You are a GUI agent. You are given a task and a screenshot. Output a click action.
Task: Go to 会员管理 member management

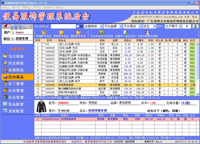click(x=17, y=91)
